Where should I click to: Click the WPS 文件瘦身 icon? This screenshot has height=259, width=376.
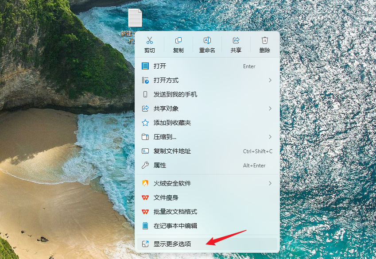tap(146, 198)
